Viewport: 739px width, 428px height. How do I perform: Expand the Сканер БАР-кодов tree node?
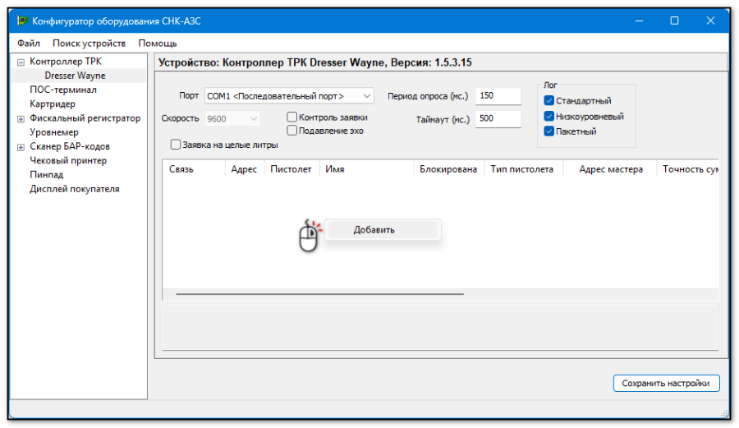21,147
